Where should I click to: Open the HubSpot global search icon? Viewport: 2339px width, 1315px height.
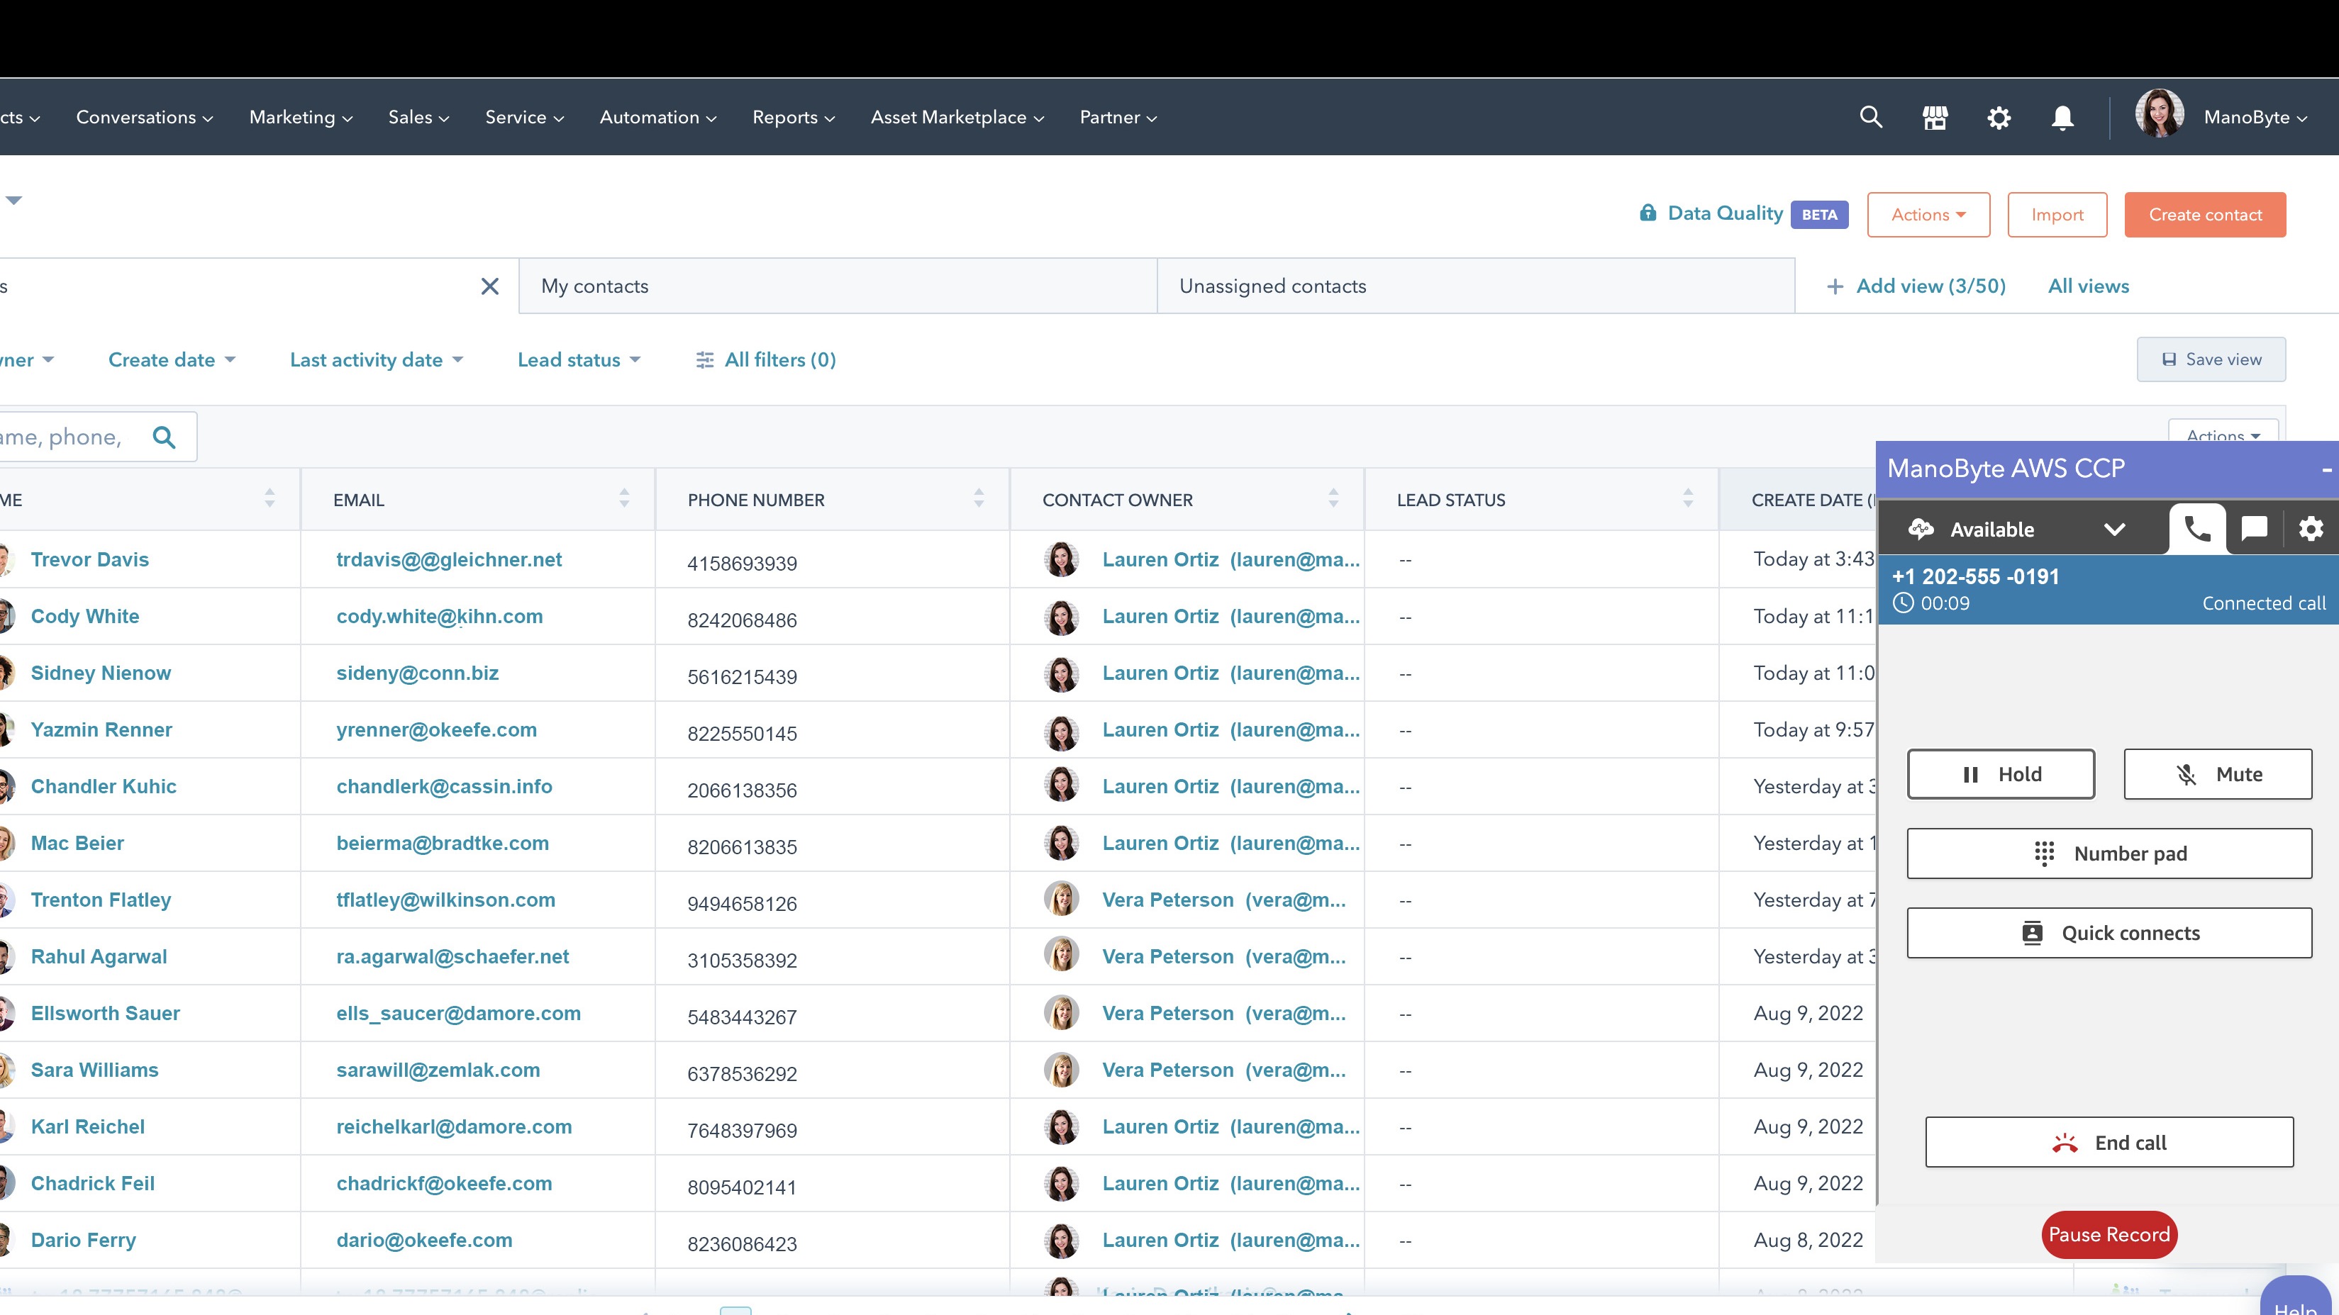pos(1870,117)
